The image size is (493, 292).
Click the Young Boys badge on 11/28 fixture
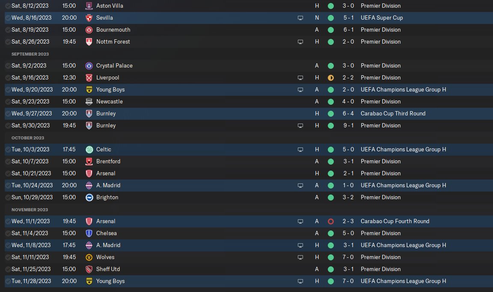point(89,281)
